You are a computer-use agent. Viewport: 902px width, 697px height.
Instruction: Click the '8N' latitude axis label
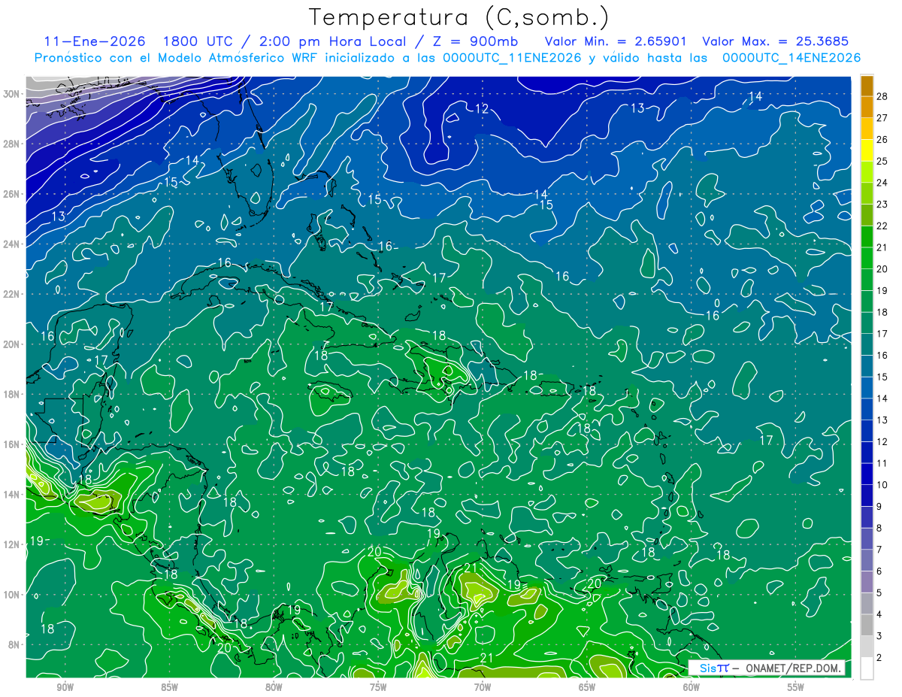pos(14,644)
